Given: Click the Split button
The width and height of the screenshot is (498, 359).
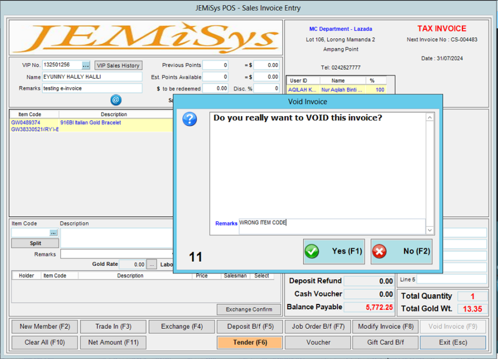Looking at the screenshot, I should coord(34,243).
